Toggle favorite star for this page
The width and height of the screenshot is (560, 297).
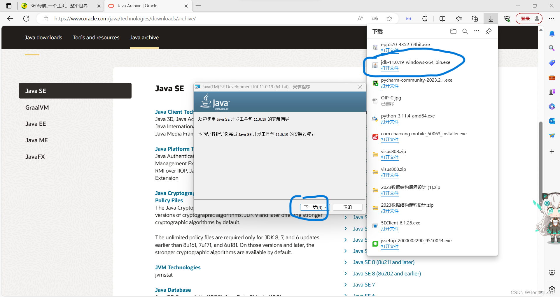[x=389, y=18]
